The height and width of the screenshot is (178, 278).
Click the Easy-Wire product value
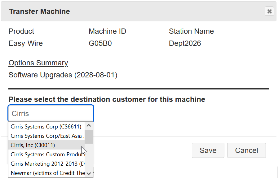pyautogui.click(x=25, y=43)
